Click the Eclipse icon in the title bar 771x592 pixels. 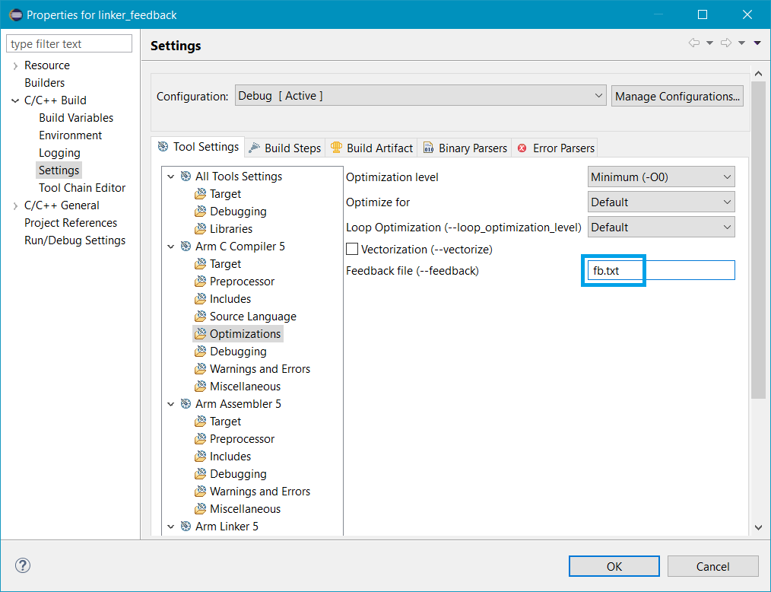[x=14, y=14]
